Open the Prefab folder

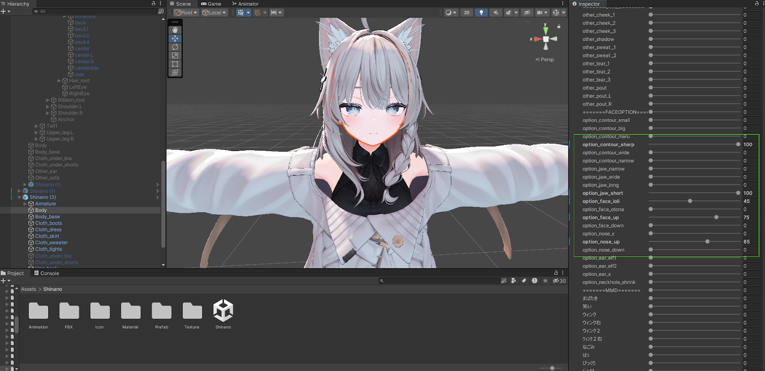[x=162, y=314]
